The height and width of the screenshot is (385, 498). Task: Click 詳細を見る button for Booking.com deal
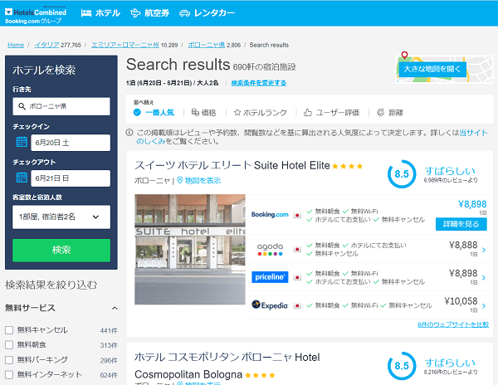point(461,224)
